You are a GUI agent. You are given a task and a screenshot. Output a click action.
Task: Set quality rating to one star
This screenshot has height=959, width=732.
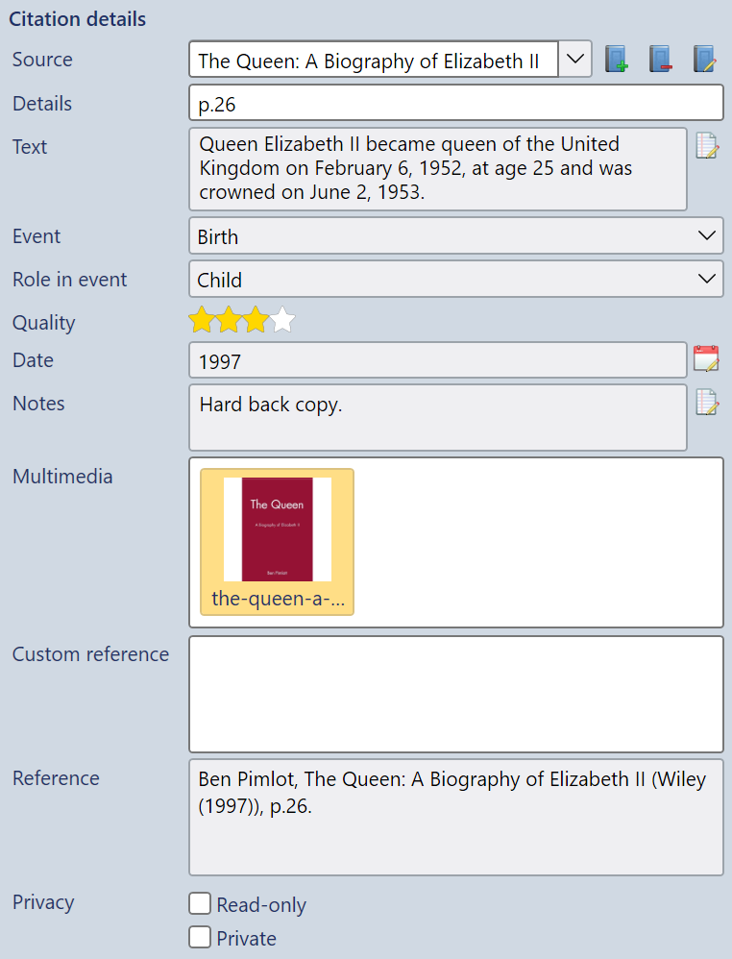[202, 319]
